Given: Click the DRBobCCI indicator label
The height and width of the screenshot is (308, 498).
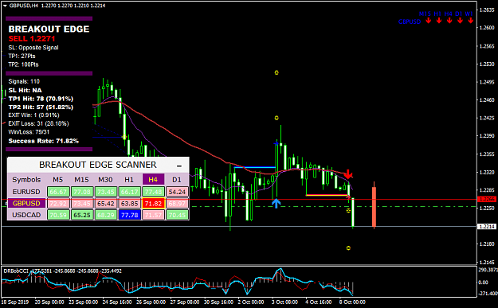Looking at the screenshot, I should pos(16,271).
